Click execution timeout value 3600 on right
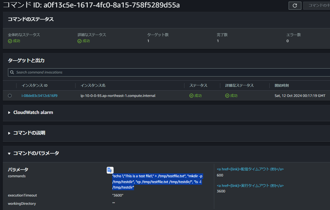This screenshot has width=330, height=210. coord(221,191)
